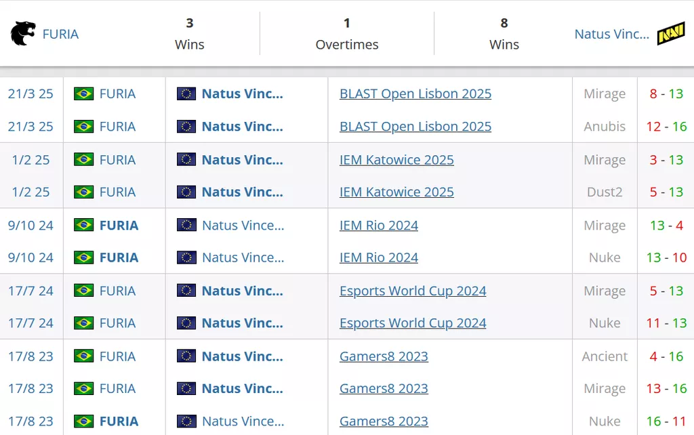Open BLAST Open Lisbon 2025 link on Mirage row
This screenshot has width=694, height=435.
point(415,94)
